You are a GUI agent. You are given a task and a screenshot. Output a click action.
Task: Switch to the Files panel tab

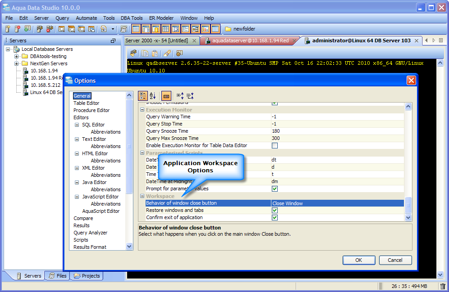pos(58,276)
